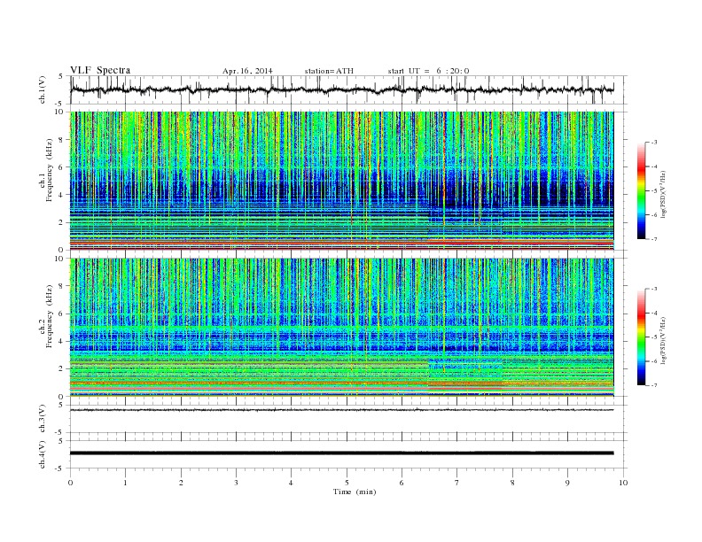Click the "Time (min)" axis title
Image resolution: width=702 pixels, height=542 pixels.
355,492
